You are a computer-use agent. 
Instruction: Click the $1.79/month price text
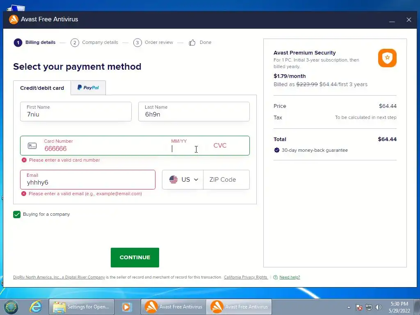point(290,76)
